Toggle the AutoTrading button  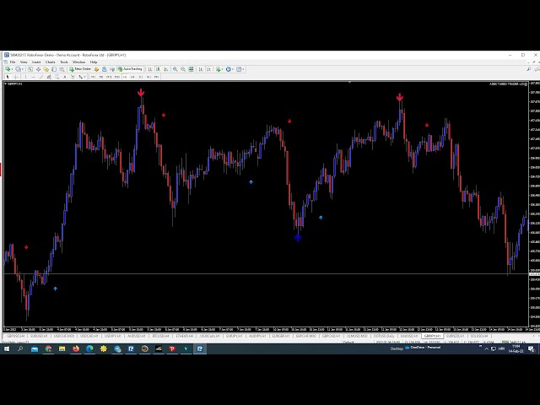coord(132,69)
